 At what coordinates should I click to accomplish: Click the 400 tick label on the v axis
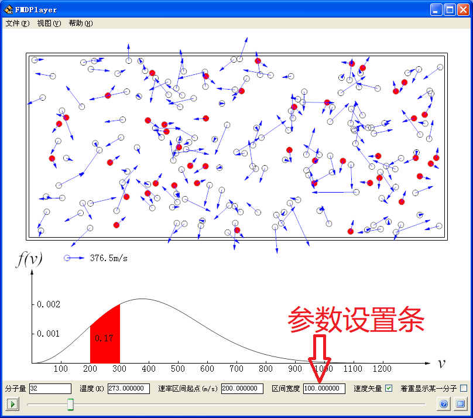pos(149,369)
